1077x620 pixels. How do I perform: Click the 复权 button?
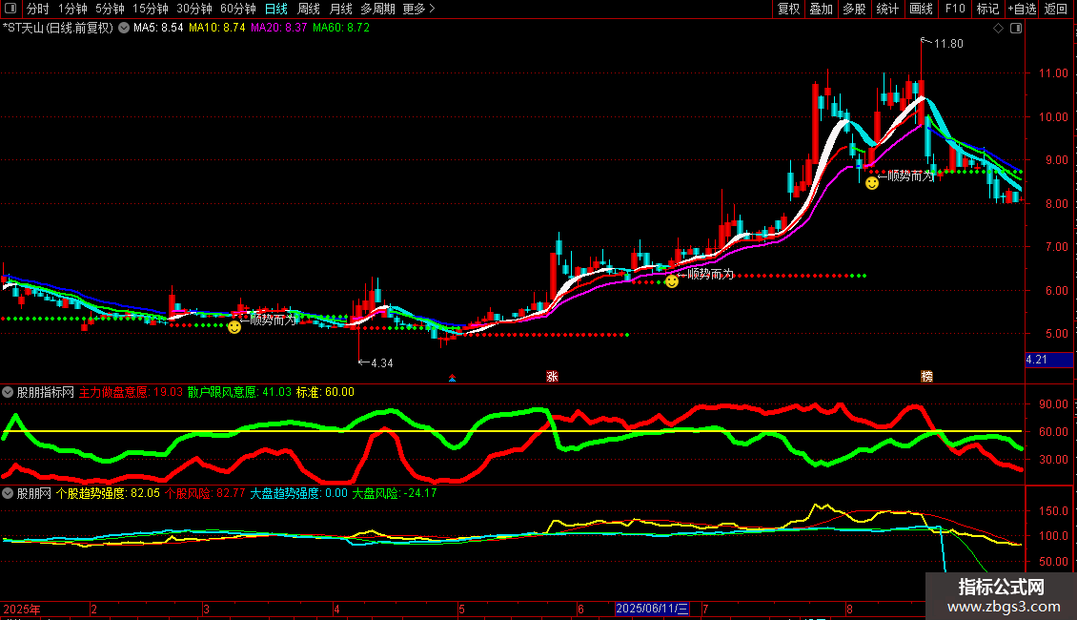tap(788, 9)
